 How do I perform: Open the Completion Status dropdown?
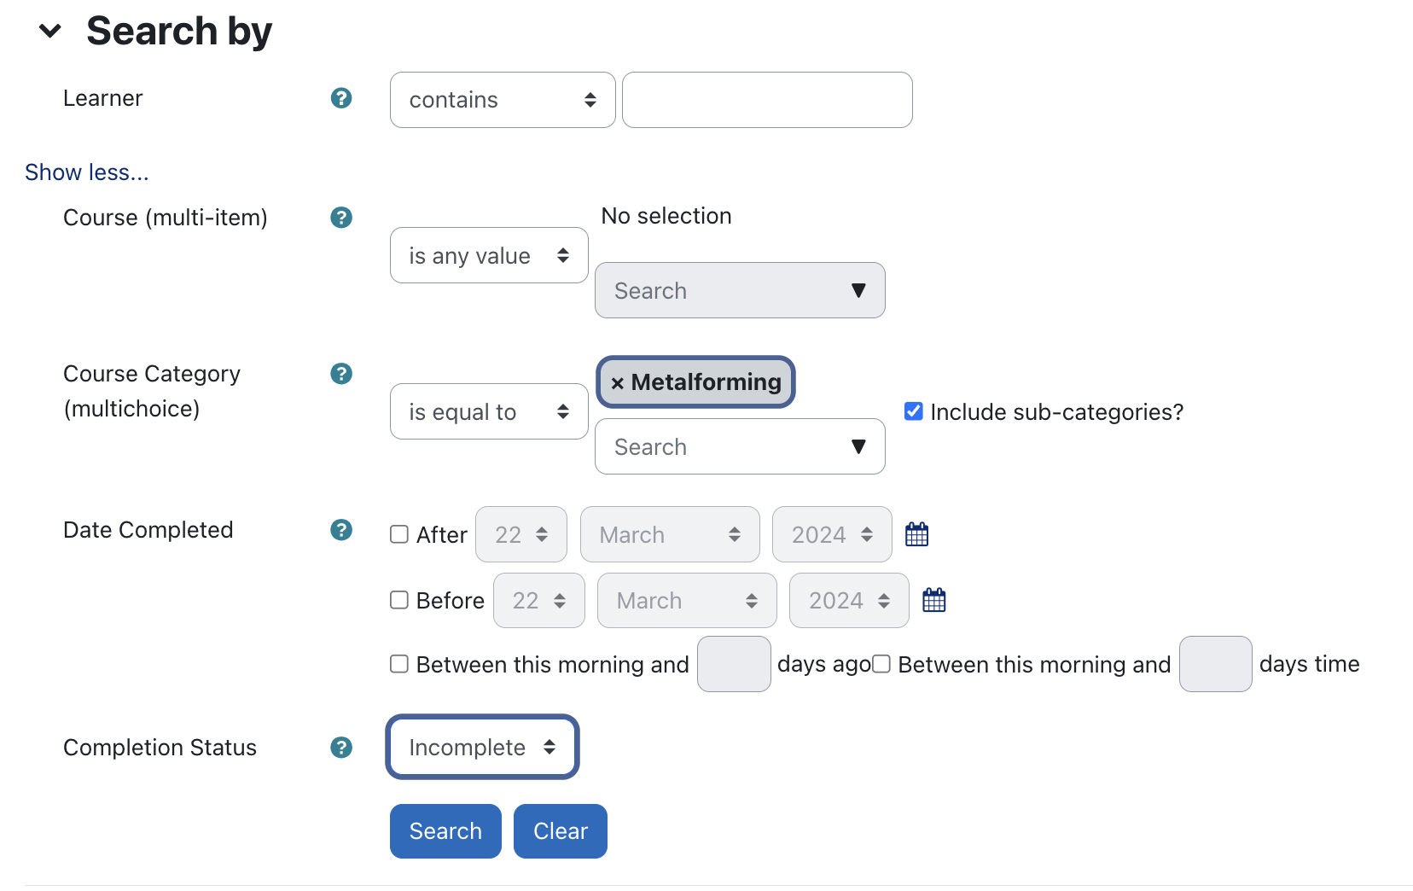pos(482,747)
